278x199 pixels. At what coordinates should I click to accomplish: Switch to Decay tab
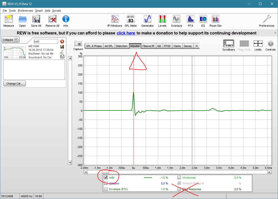pyautogui.click(x=188, y=46)
